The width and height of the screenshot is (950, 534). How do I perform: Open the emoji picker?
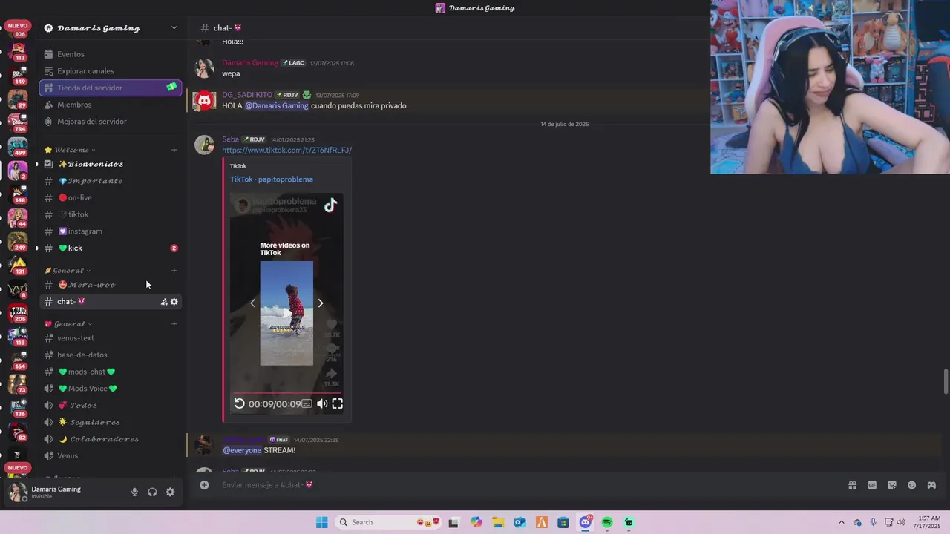pyautogui.click(x=911, y=485)
